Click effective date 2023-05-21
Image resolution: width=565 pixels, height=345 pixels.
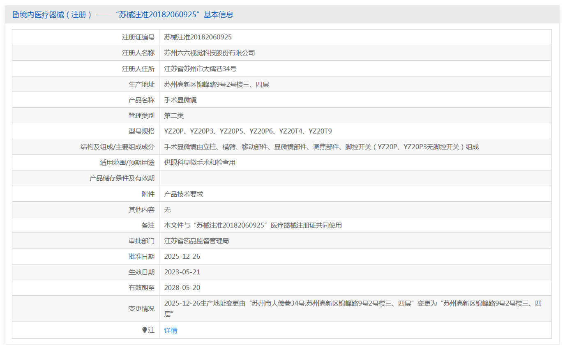(182, 272)
